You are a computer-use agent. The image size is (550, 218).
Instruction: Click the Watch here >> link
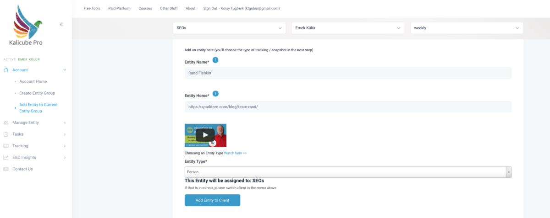[236, 153]
